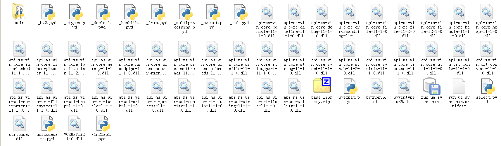This screenshot has height=146, width=501.
Task: Open the base_library.zip archive
Action: 322,86
